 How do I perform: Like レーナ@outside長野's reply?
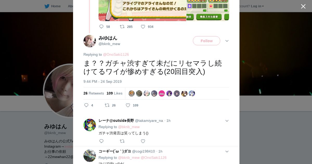click(143, 141)
